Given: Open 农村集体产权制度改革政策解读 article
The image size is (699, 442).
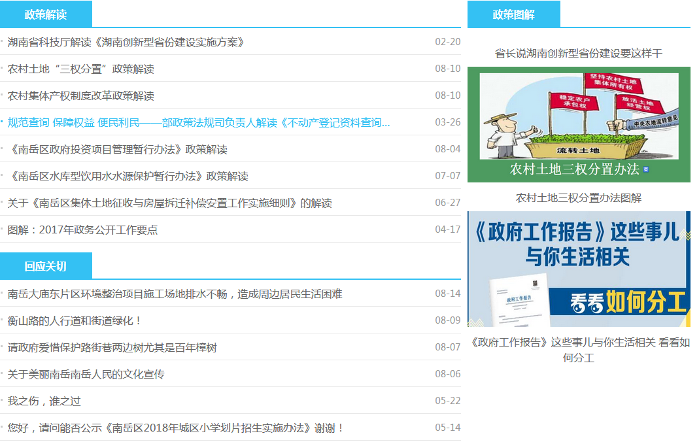Looking at the screenshot, I should pyautogui.click(x=80, y=96).
